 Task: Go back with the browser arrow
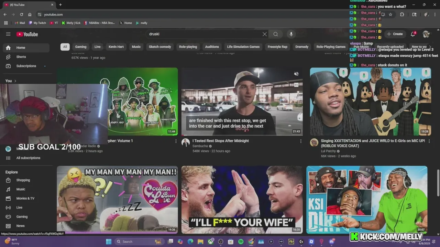[x=5, y=14]
